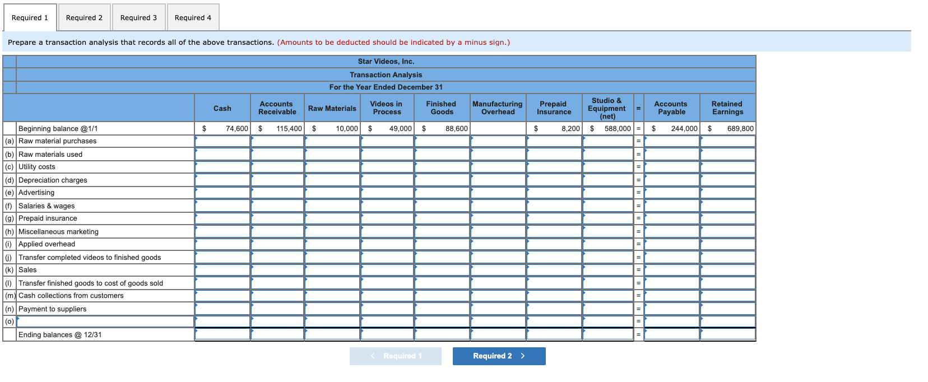Click the Star Videos, Inc. title
Image resolution: width=928 pixels, height=382 pixels.
(x=386, y=62)
